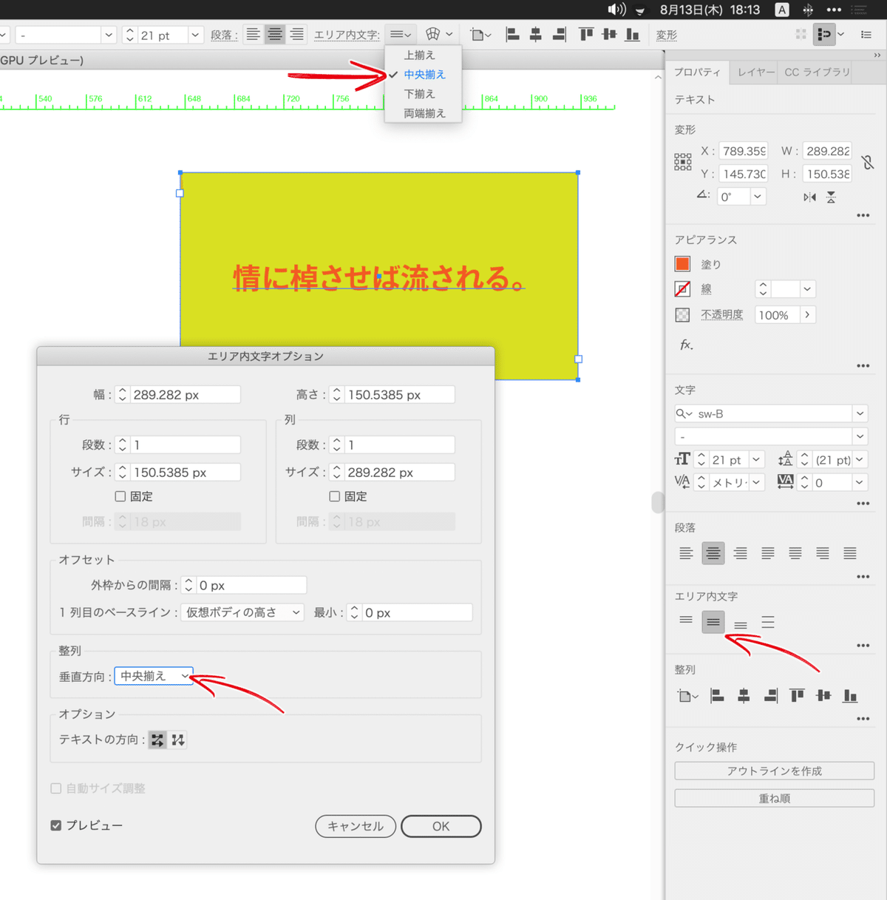Toggle constrain width and height proportions link
This screenshot has width=887, height=900.
click(868, 162)
